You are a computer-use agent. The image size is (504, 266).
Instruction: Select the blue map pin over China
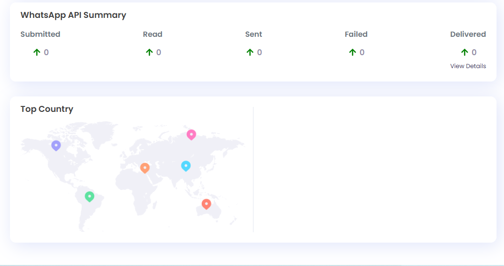[186, 166]
